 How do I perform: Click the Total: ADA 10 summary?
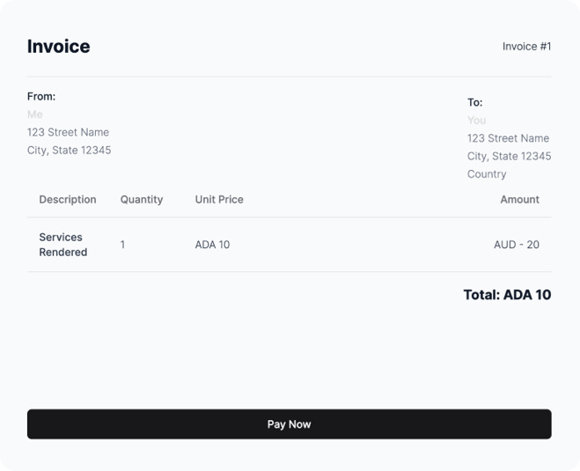click(x=507, y=295)
